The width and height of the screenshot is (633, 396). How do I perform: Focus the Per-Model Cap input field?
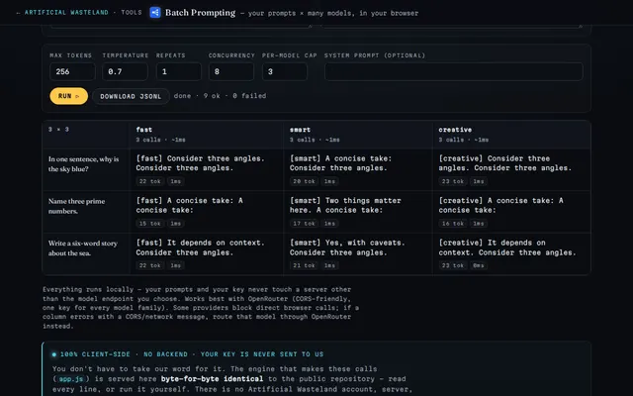(x=285, y=72)
